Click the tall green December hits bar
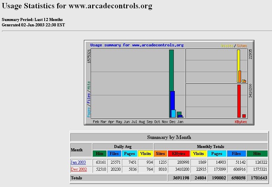Viewport: 272px width, 187px height. 171,70
